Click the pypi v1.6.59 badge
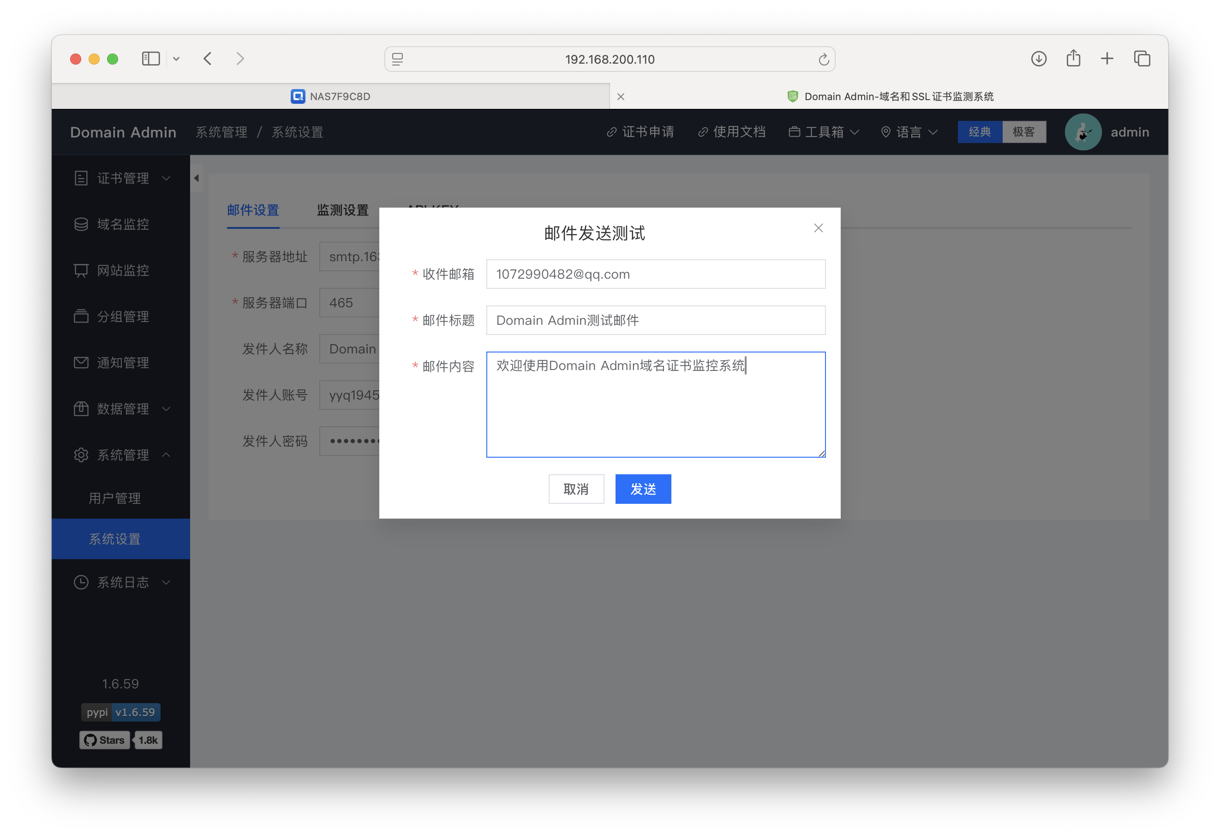The image size is (1220, 836). 121,713
